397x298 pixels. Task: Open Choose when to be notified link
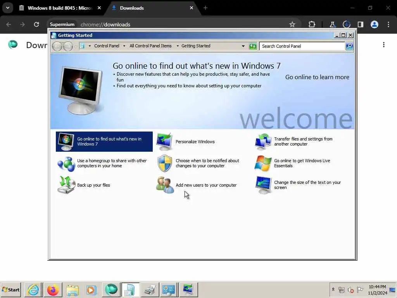coord(207,163)
